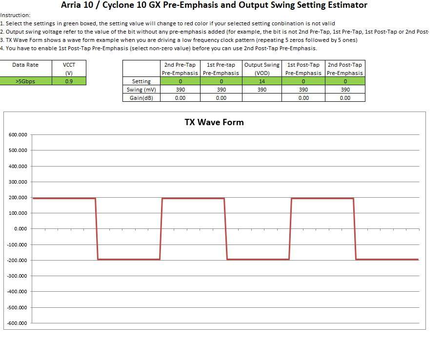
Task: Select the 0.9 VCCT voltage cell
Action: click(x=69, y=81)
